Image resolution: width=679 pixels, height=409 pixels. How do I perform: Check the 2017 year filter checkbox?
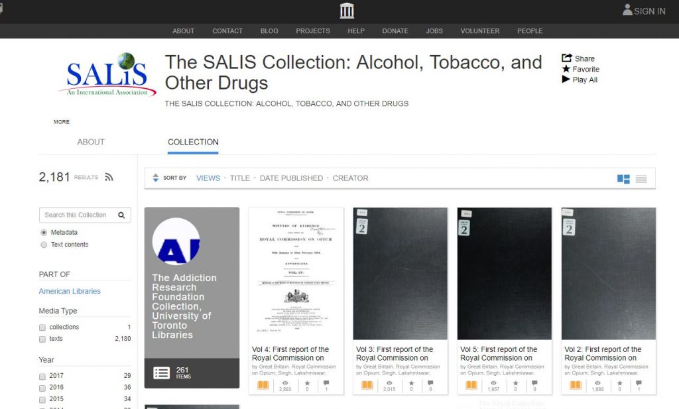point(42,377)
